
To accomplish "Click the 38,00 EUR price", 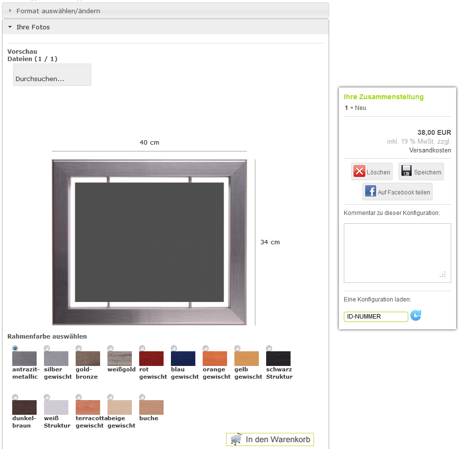I will 434,132.
